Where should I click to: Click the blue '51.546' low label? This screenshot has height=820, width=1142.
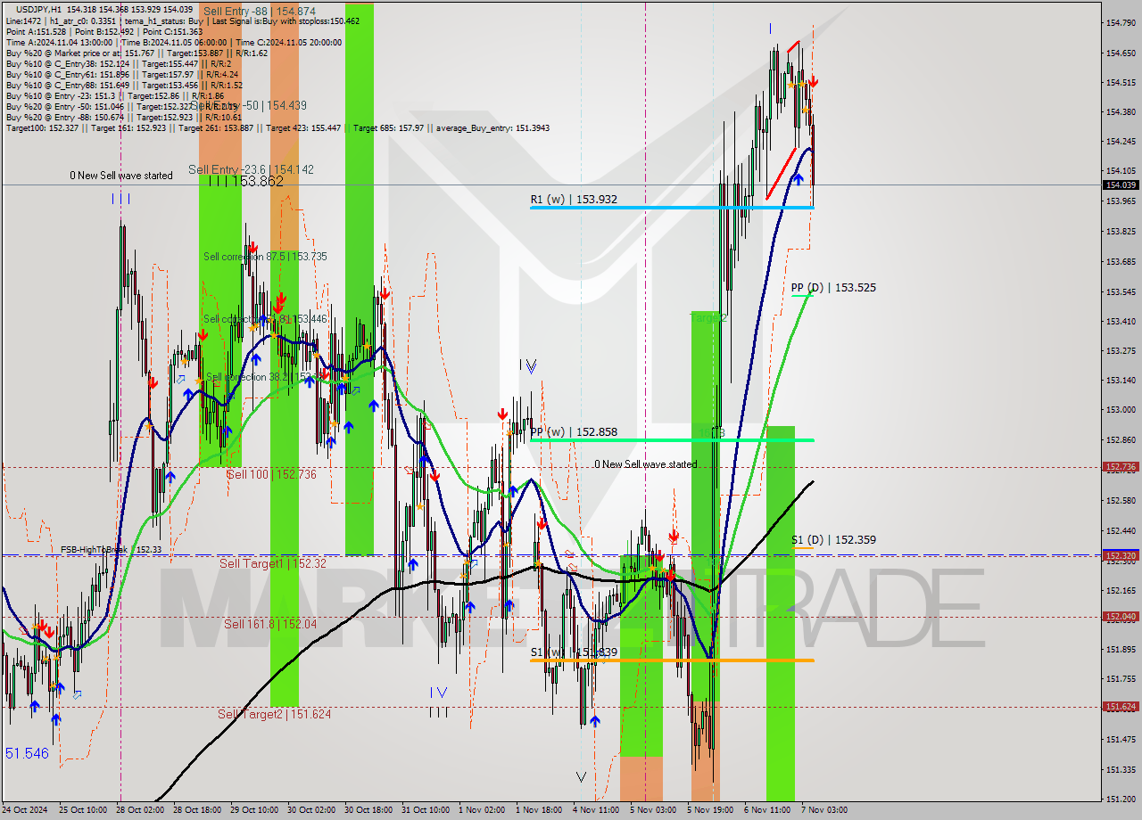click(27, 753)
